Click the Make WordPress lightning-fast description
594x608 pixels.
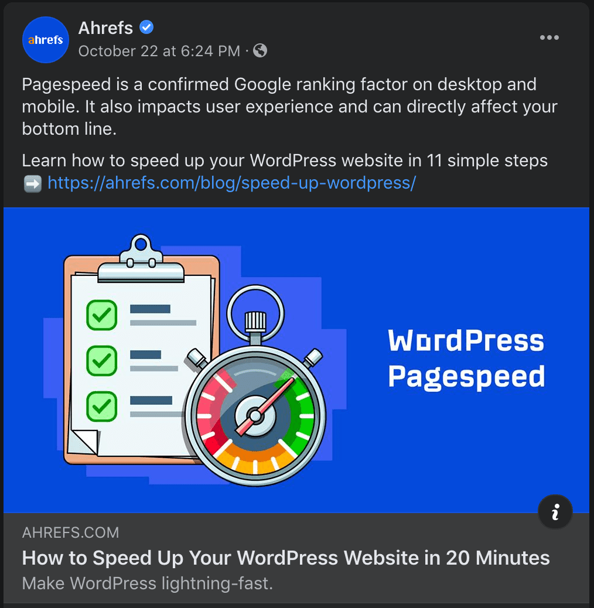tap(148, 583)
